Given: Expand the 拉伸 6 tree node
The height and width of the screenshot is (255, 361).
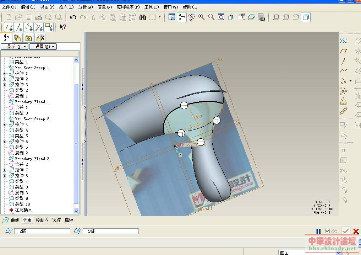Looking at the screenshot, I should click(x=4, y=142).
